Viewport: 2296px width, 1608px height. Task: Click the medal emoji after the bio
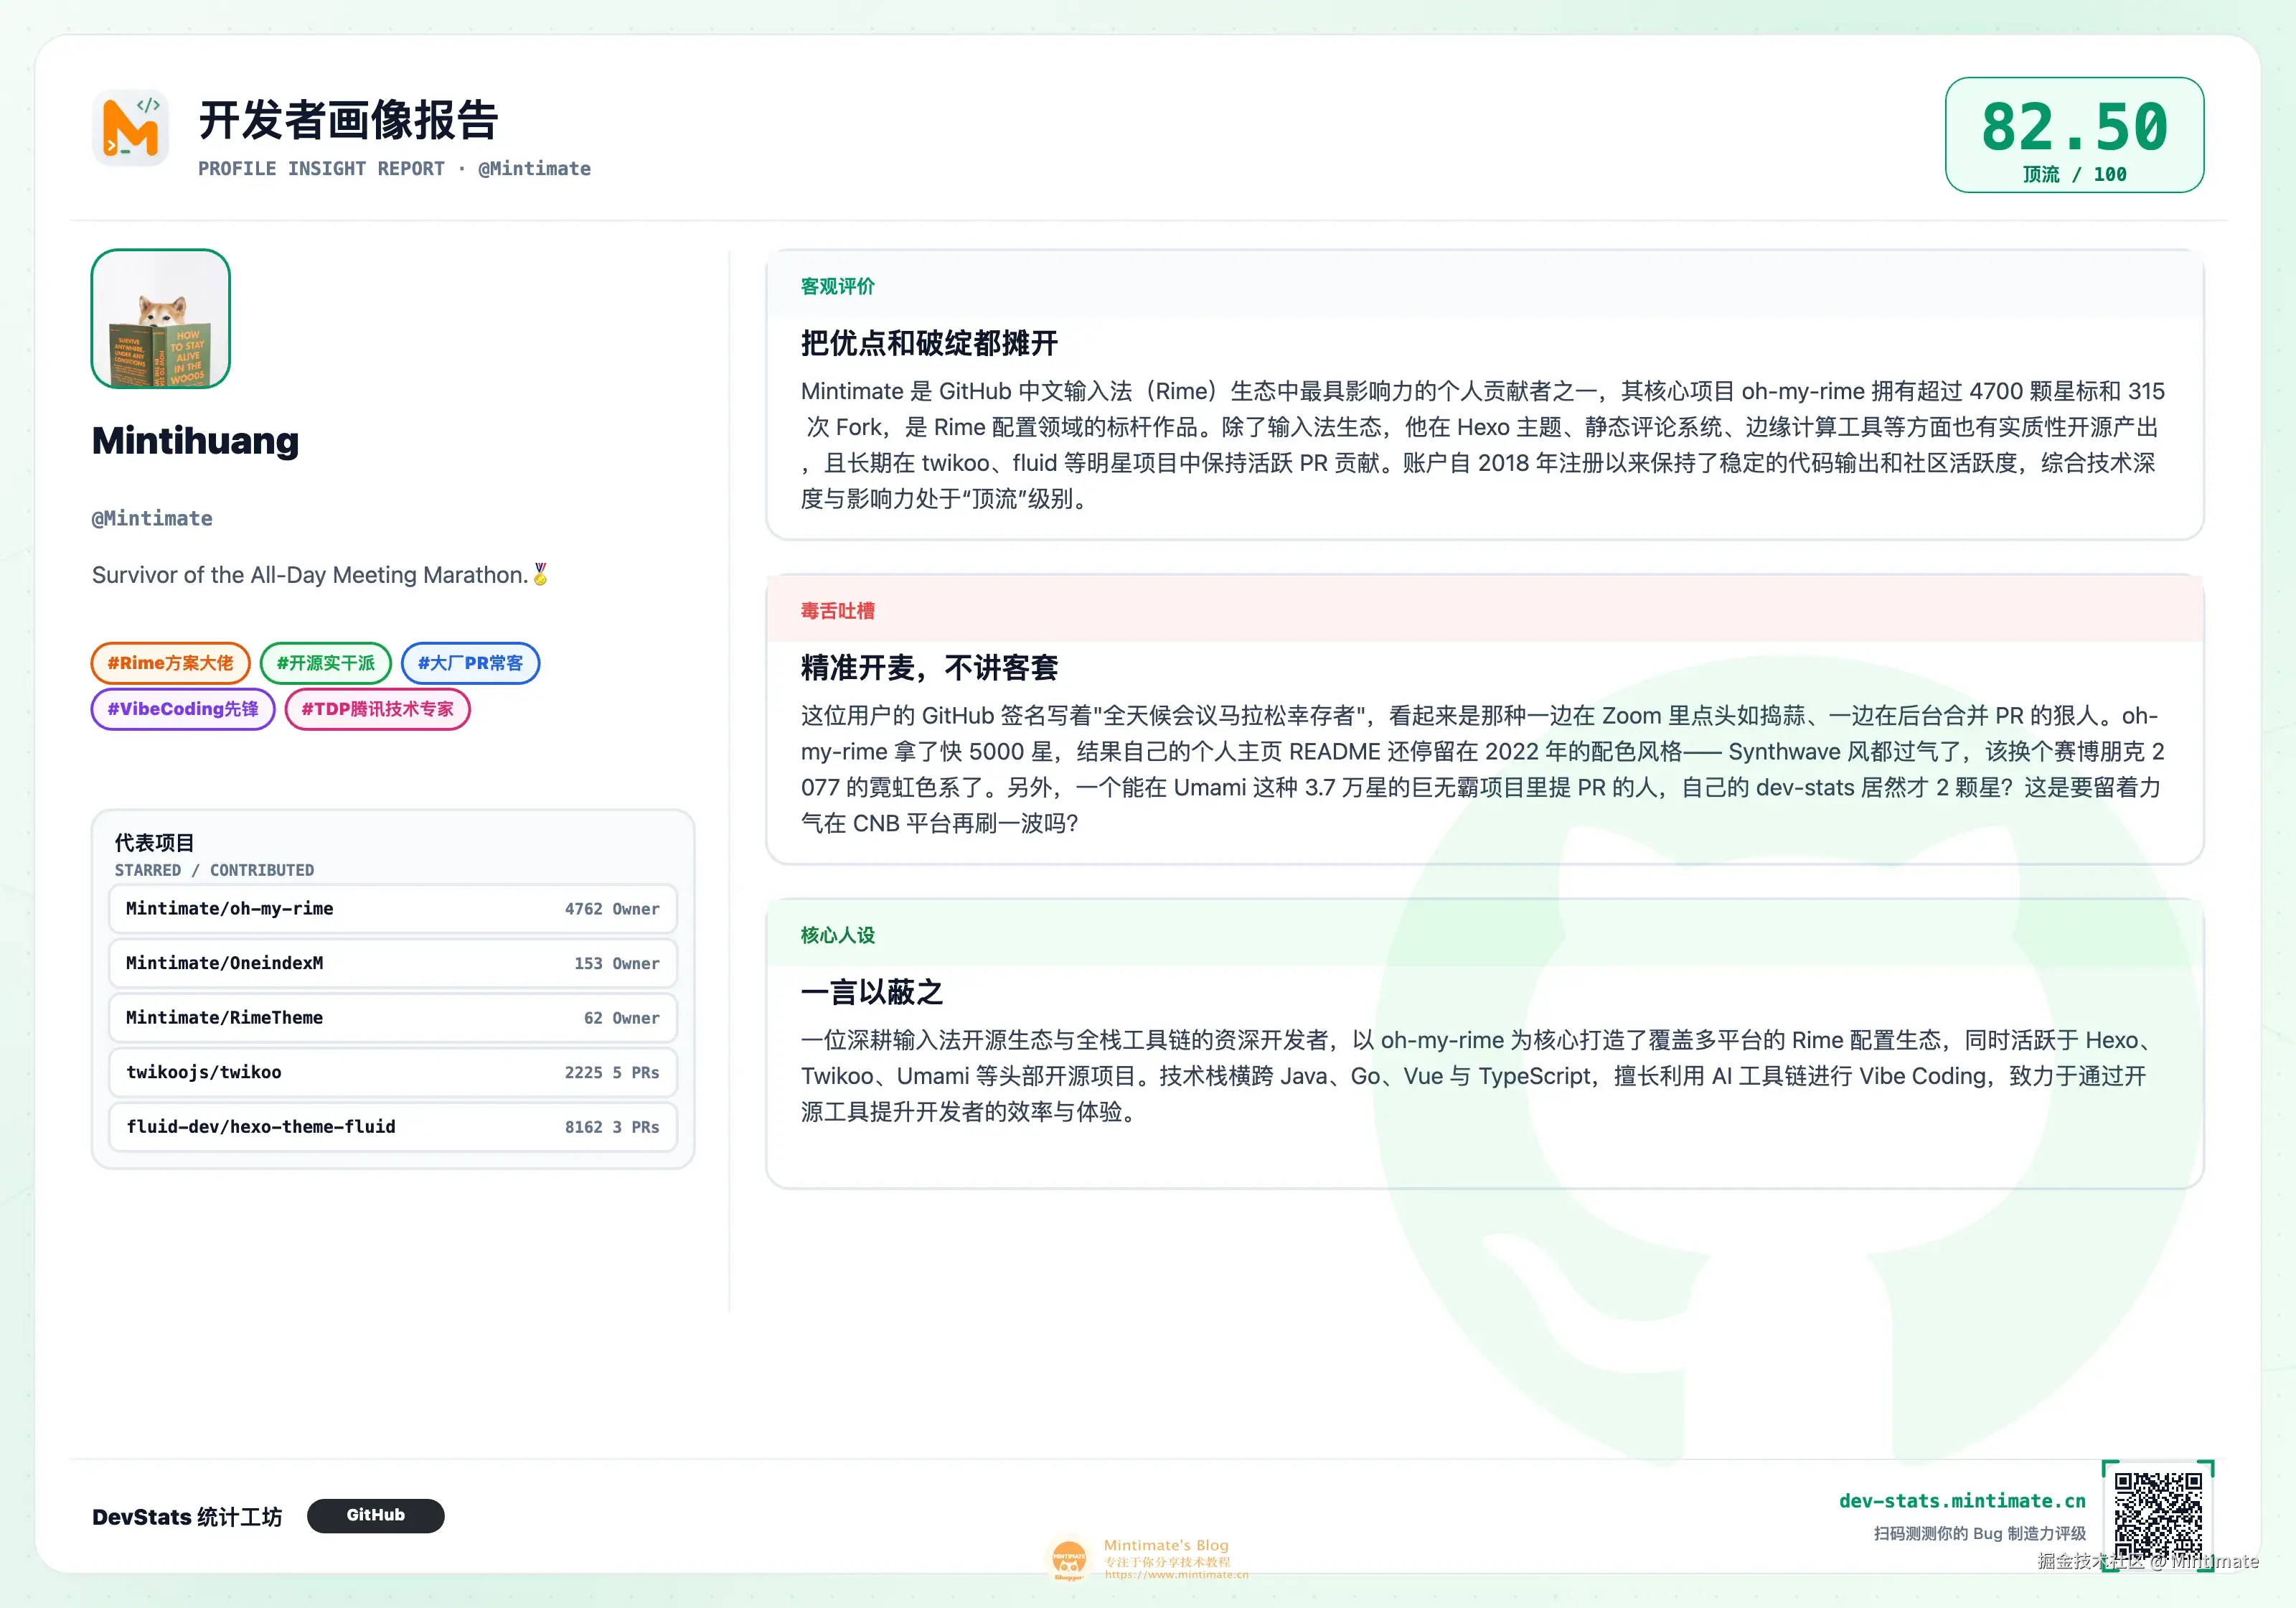point(540,574)
